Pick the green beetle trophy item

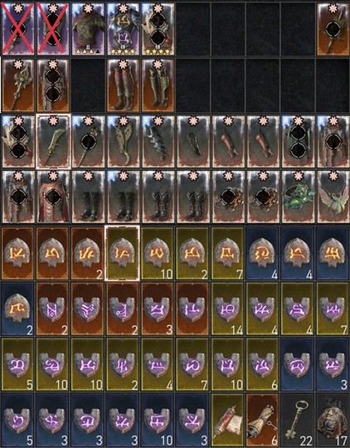(298, 197)
